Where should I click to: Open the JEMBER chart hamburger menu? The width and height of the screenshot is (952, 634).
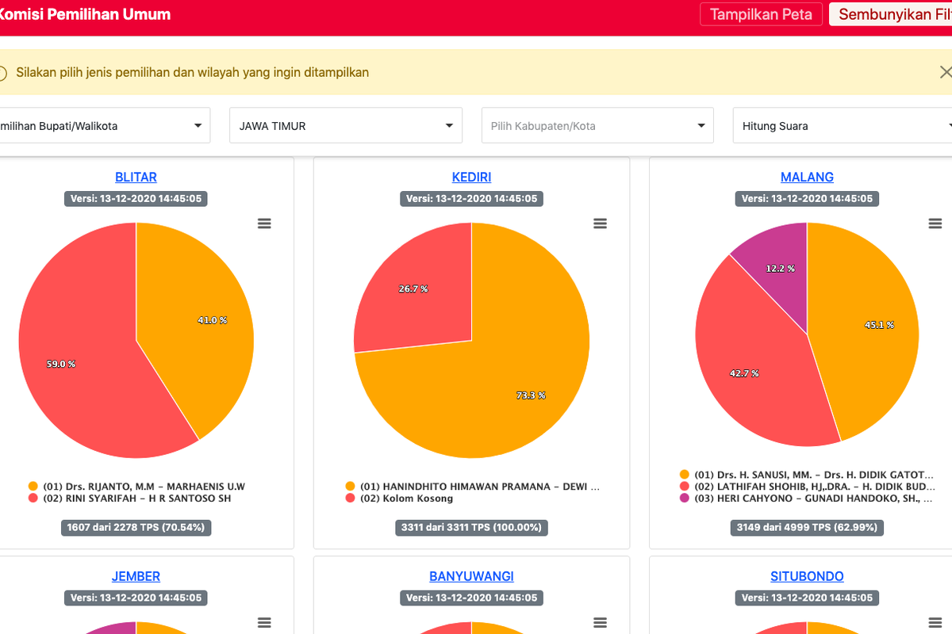(x=264, y=624)
